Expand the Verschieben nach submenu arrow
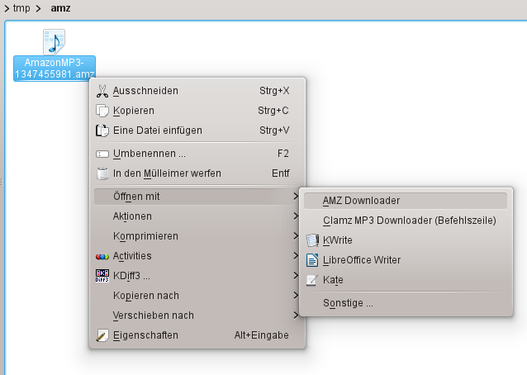 pyautogui.click(x=296, y=316)
